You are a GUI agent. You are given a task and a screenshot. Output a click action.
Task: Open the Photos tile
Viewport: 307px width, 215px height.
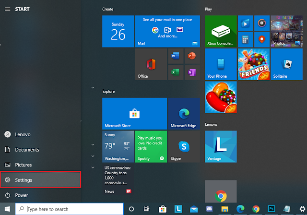(x=287, y=31)
